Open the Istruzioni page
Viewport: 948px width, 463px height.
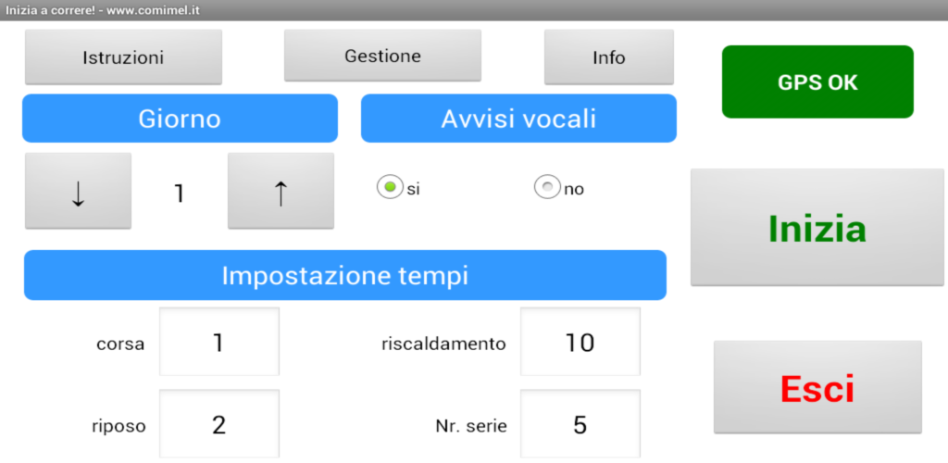[123, 57]
